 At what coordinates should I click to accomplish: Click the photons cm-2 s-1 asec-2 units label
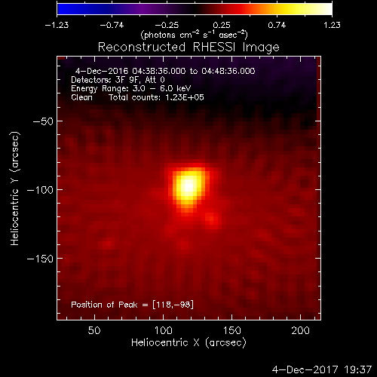[195, 35]
